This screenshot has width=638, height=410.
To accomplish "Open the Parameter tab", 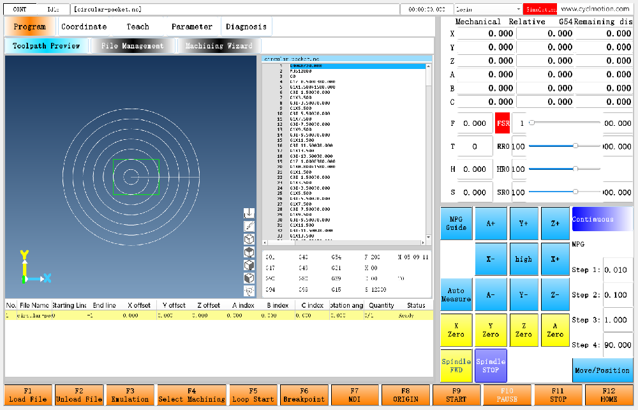I will [191, 27].
